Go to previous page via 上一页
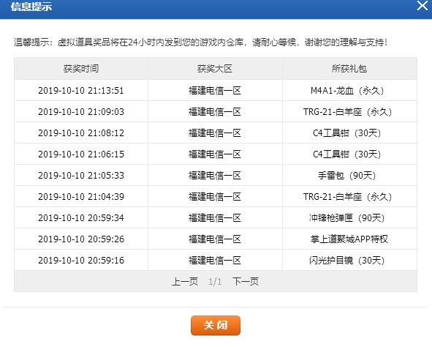The image size is (432, 347). pyautogui.click(x=185, y=282)
